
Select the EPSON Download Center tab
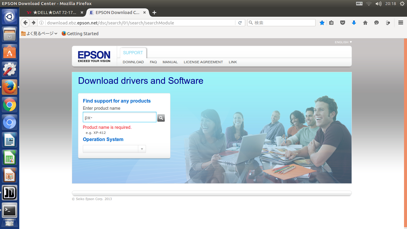(x=115, y=13)
